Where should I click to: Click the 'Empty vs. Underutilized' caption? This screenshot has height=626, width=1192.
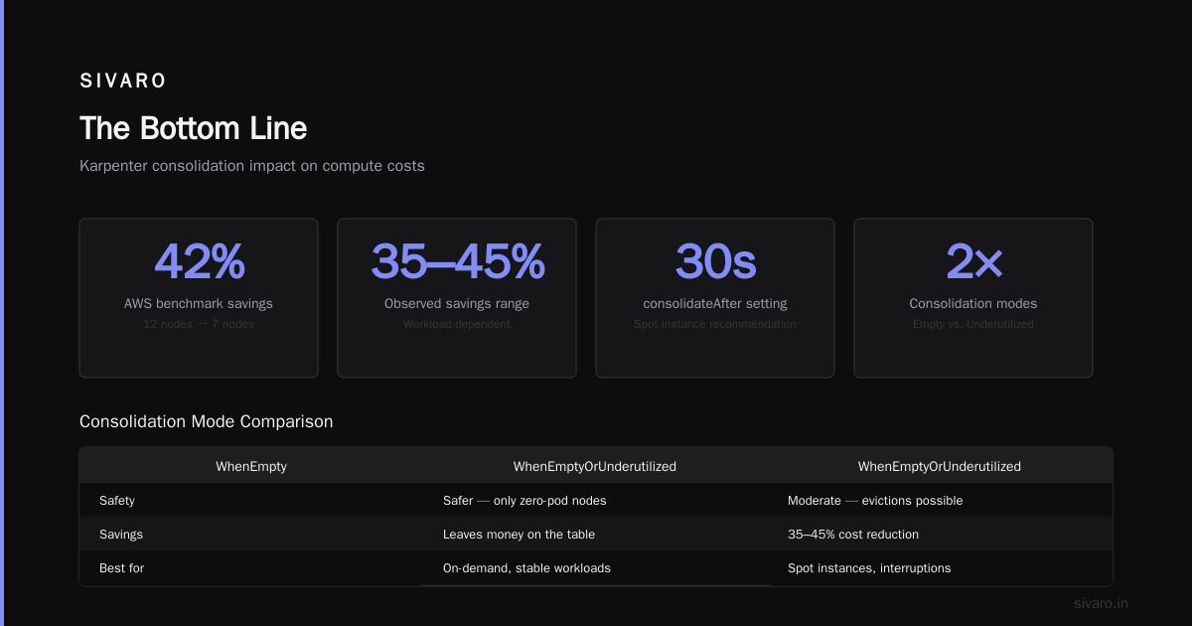[973, 324]
